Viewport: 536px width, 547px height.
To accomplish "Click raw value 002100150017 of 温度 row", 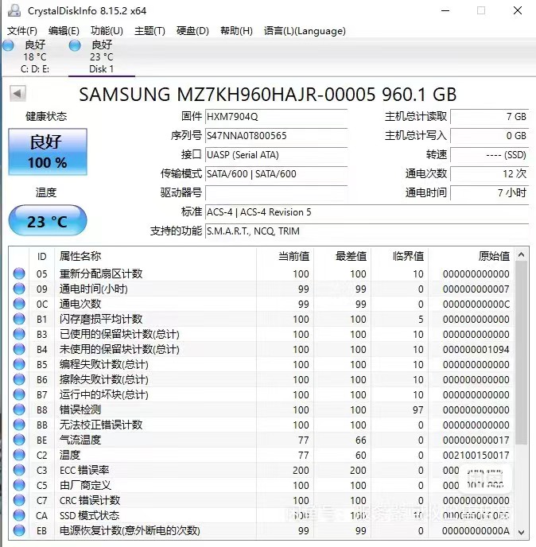I will [476, 456].
